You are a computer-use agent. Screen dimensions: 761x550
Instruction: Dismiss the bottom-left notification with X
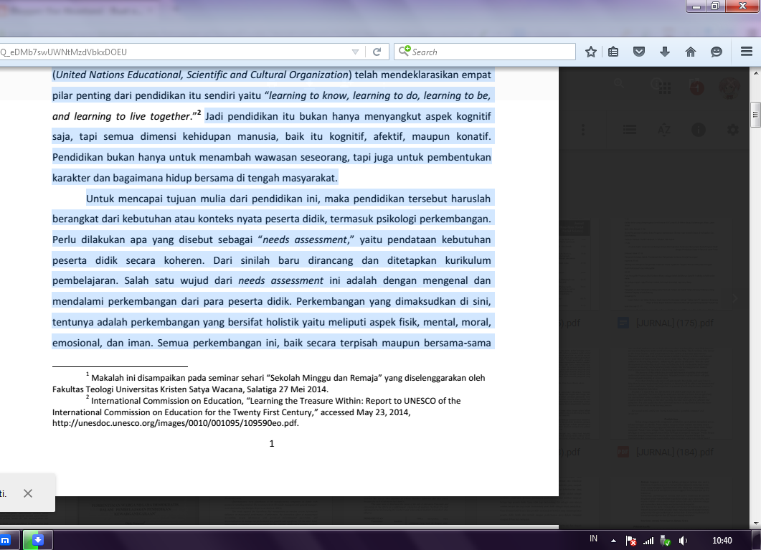point(28,493)
